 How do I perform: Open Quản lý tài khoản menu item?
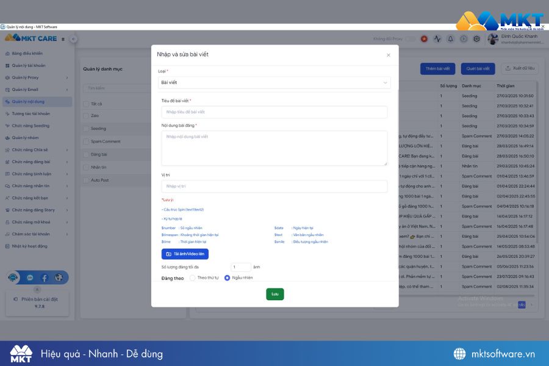pos(37,65)
